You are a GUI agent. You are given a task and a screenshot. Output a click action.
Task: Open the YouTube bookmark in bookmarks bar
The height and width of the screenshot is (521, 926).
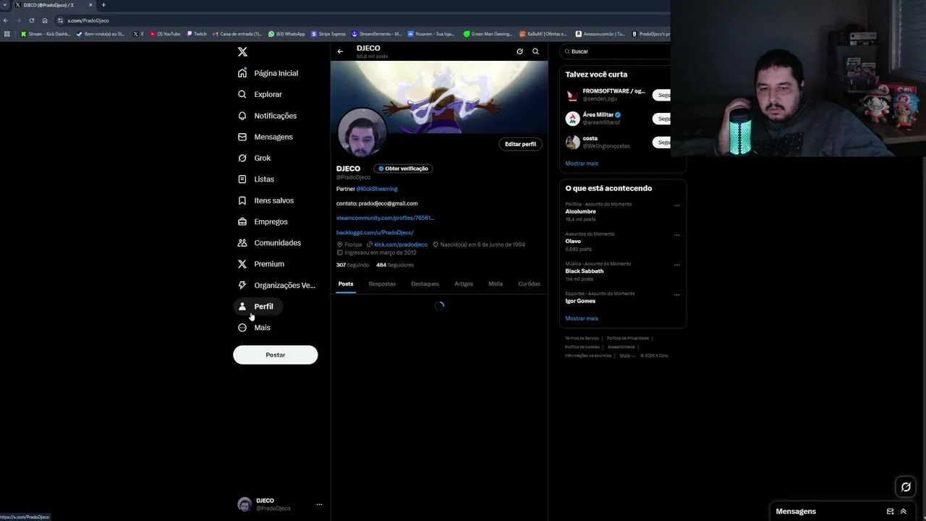tap(165, 34)
